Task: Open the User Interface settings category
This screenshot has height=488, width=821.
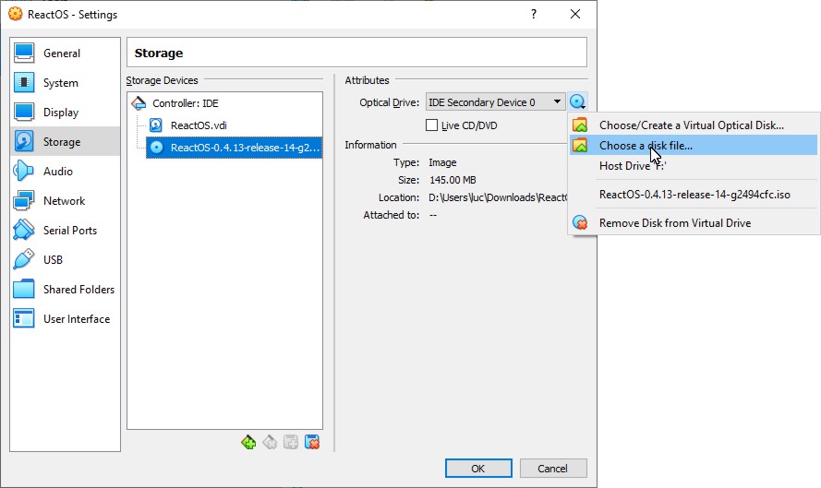Action: click(x=65, y=318)
